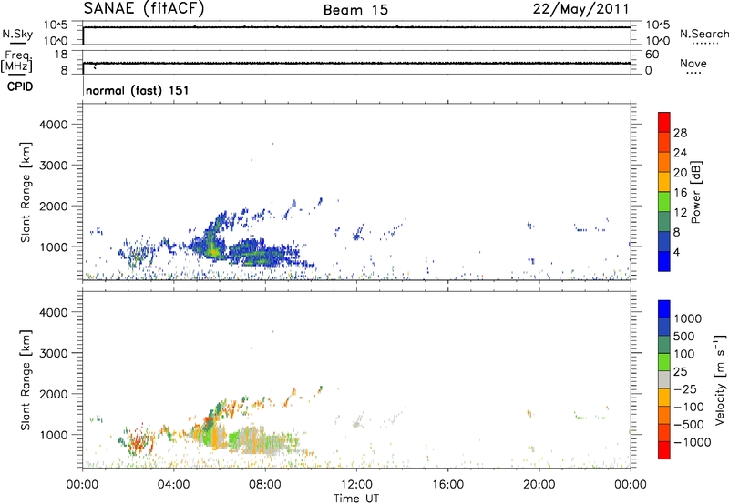
Task: Click the 12 dB colorbar tick label
Action: 680,213
